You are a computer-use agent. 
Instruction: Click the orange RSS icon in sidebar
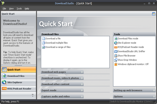coord(4,89)
